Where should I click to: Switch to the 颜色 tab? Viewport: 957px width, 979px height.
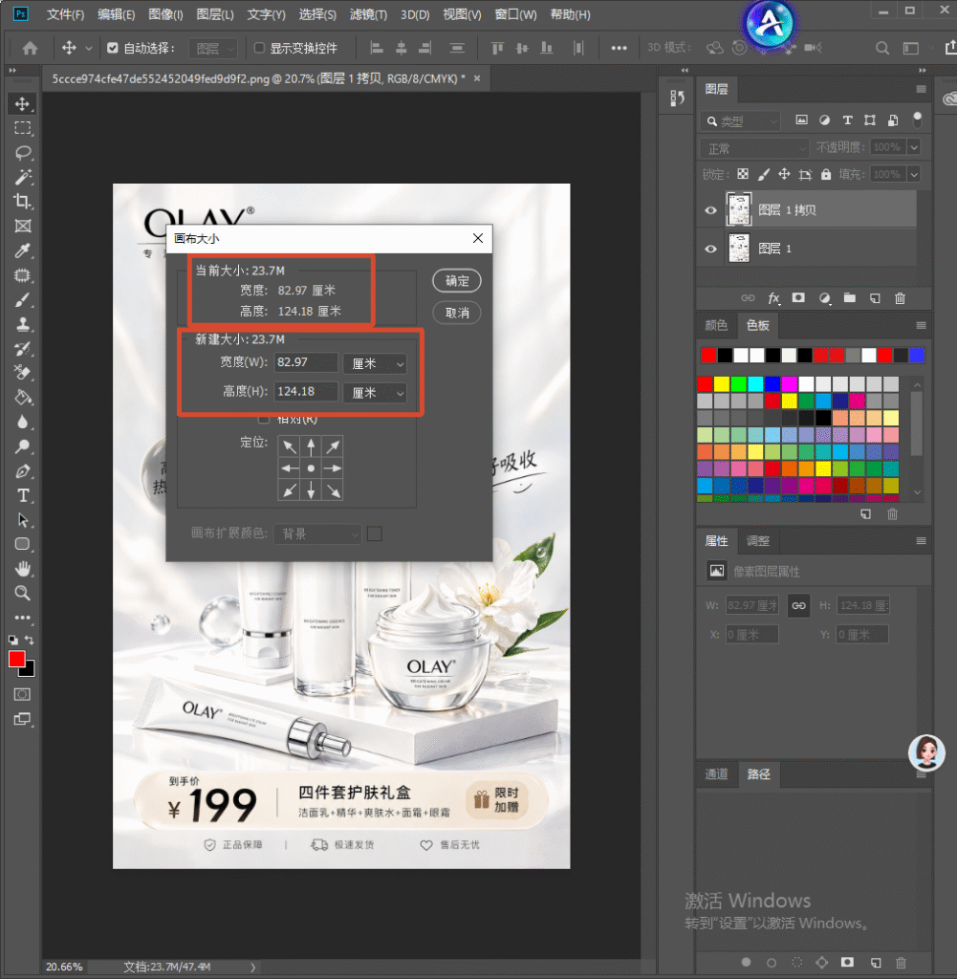(716, 325)
